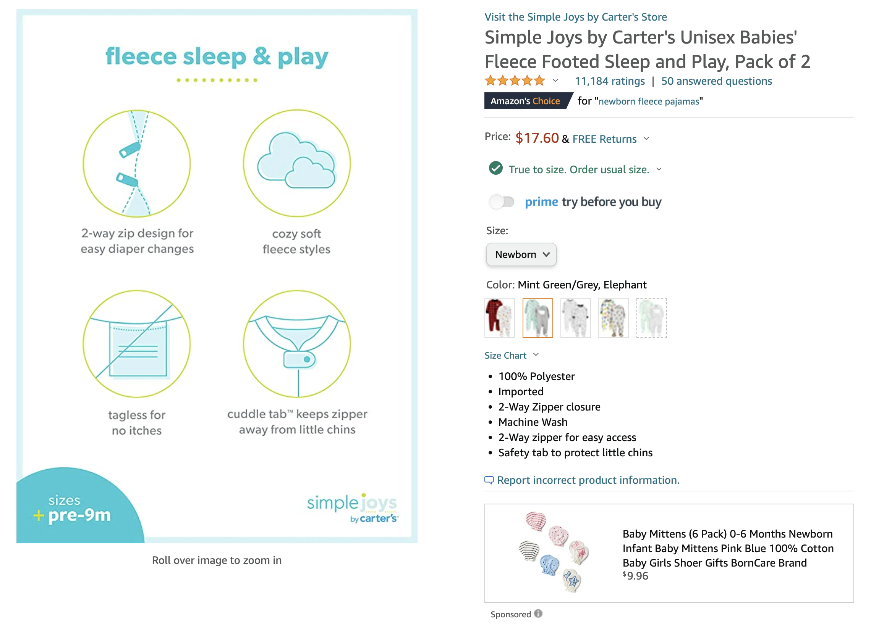The width and height of the screenshot is (871, 628).
Task: Click the 2-way zip design illustration
Action: click(x=137, y=163)
